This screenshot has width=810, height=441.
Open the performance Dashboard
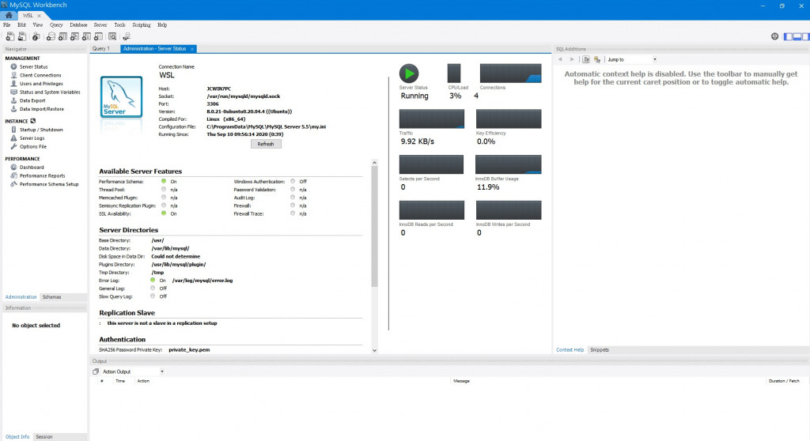click(32, 168)
